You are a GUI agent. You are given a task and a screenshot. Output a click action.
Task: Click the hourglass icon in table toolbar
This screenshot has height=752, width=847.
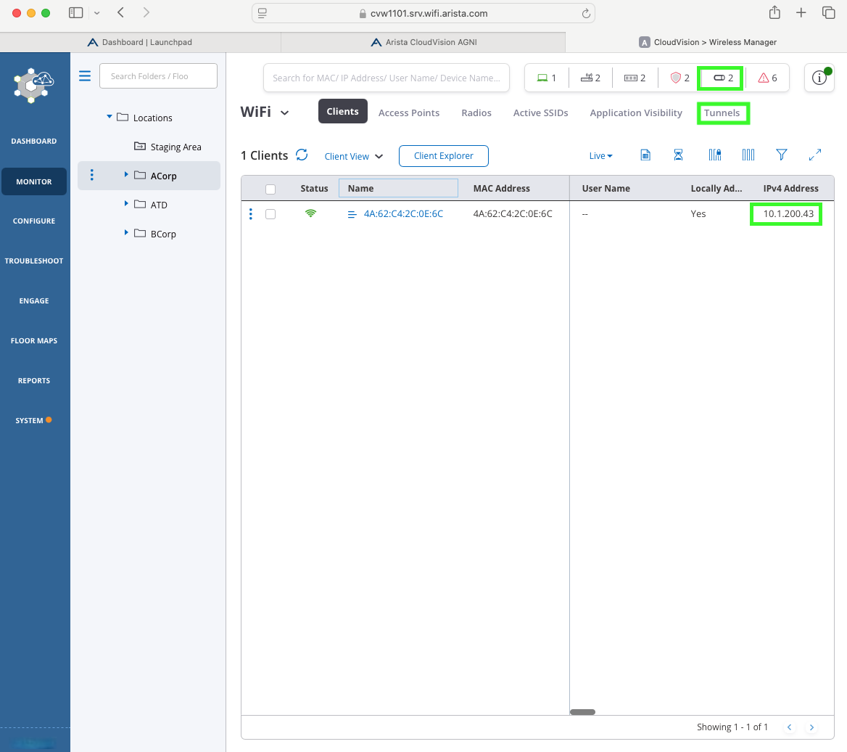[x=679, y=155]
